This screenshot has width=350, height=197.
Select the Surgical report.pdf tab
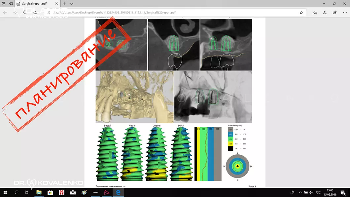pyautogui.click(x=35, y=4)
